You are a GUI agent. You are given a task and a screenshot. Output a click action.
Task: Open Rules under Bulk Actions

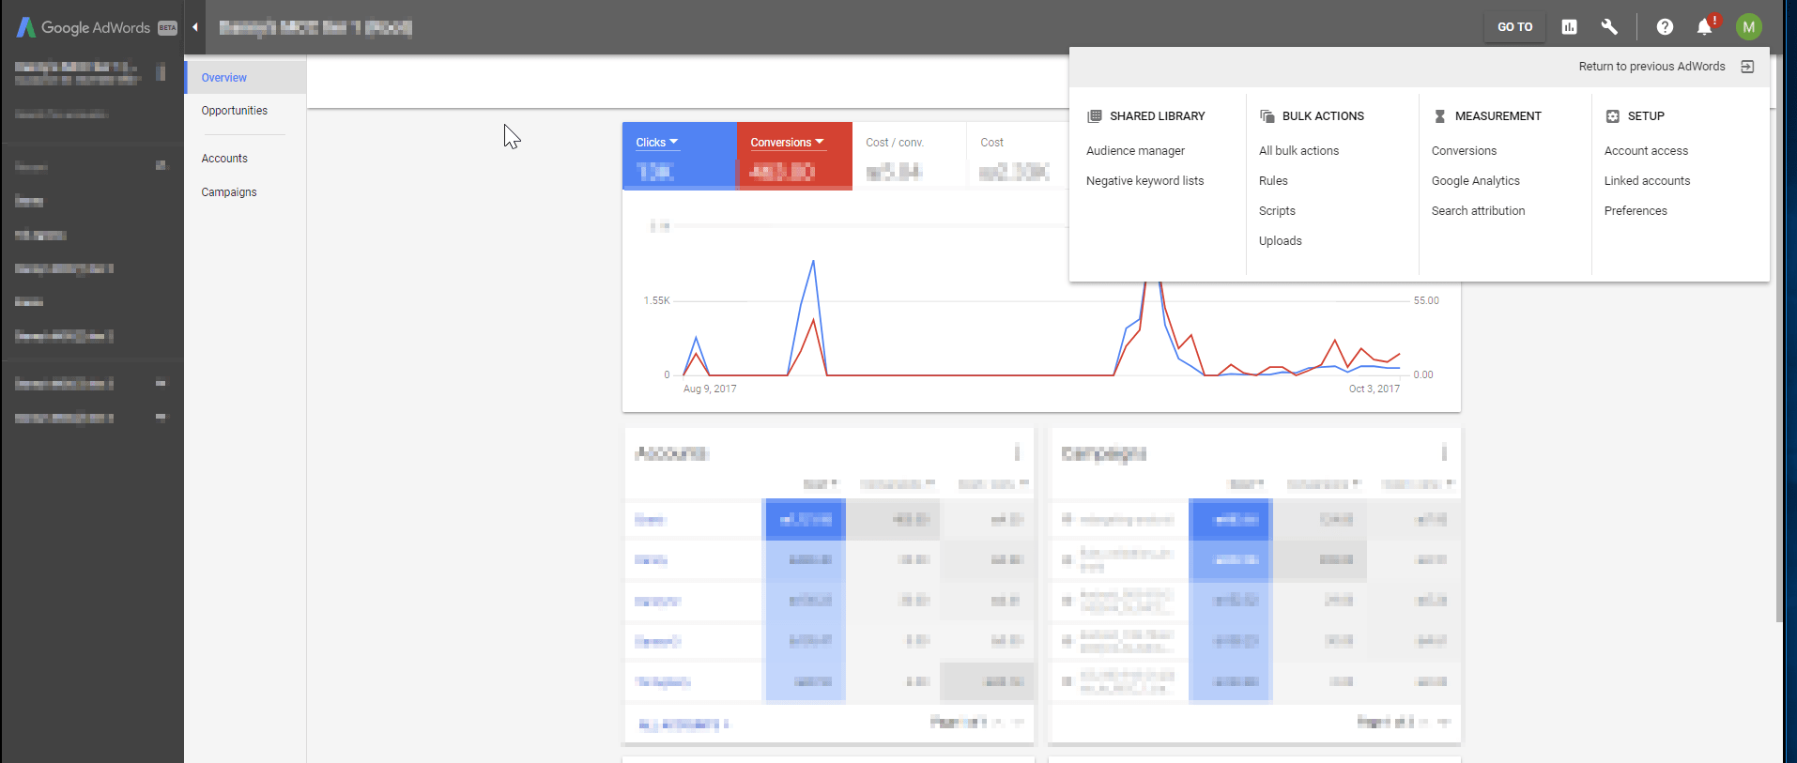tap(1273, 181)
